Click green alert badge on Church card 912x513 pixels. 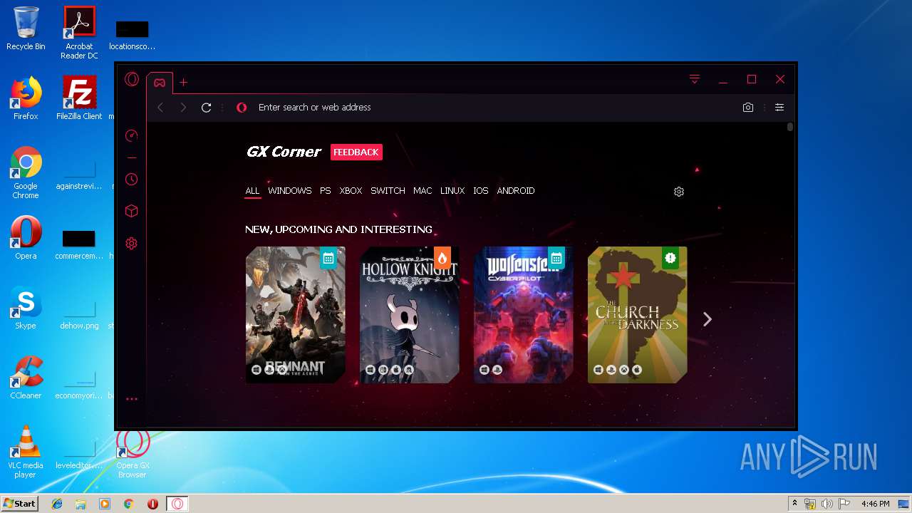point(670,259)
